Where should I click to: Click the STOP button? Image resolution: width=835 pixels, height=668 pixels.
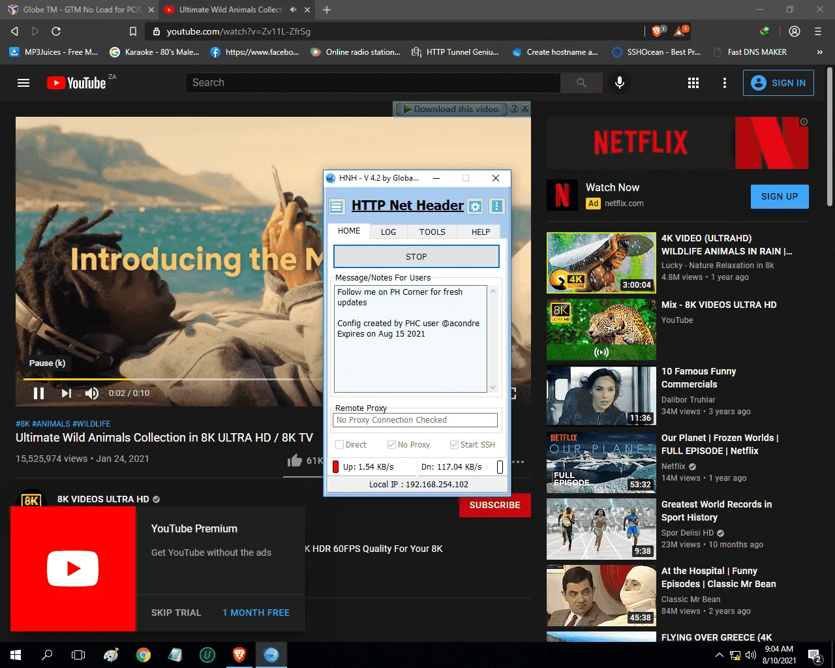point(416,256)
